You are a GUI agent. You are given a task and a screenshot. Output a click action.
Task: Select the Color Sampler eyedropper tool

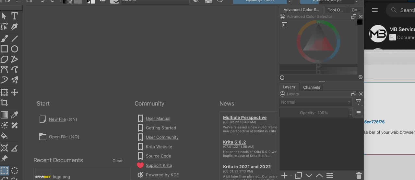click(15, 115)
